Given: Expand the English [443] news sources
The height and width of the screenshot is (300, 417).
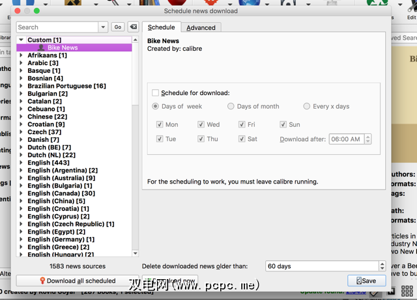Looking at the screenshot, I should pos(22,163).
